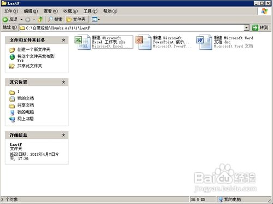Click the address bar folder icon
Screen dimensions: 273x204
(22, 28)
